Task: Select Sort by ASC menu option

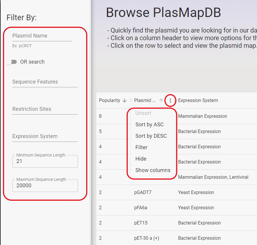Action: pos(149,125)
